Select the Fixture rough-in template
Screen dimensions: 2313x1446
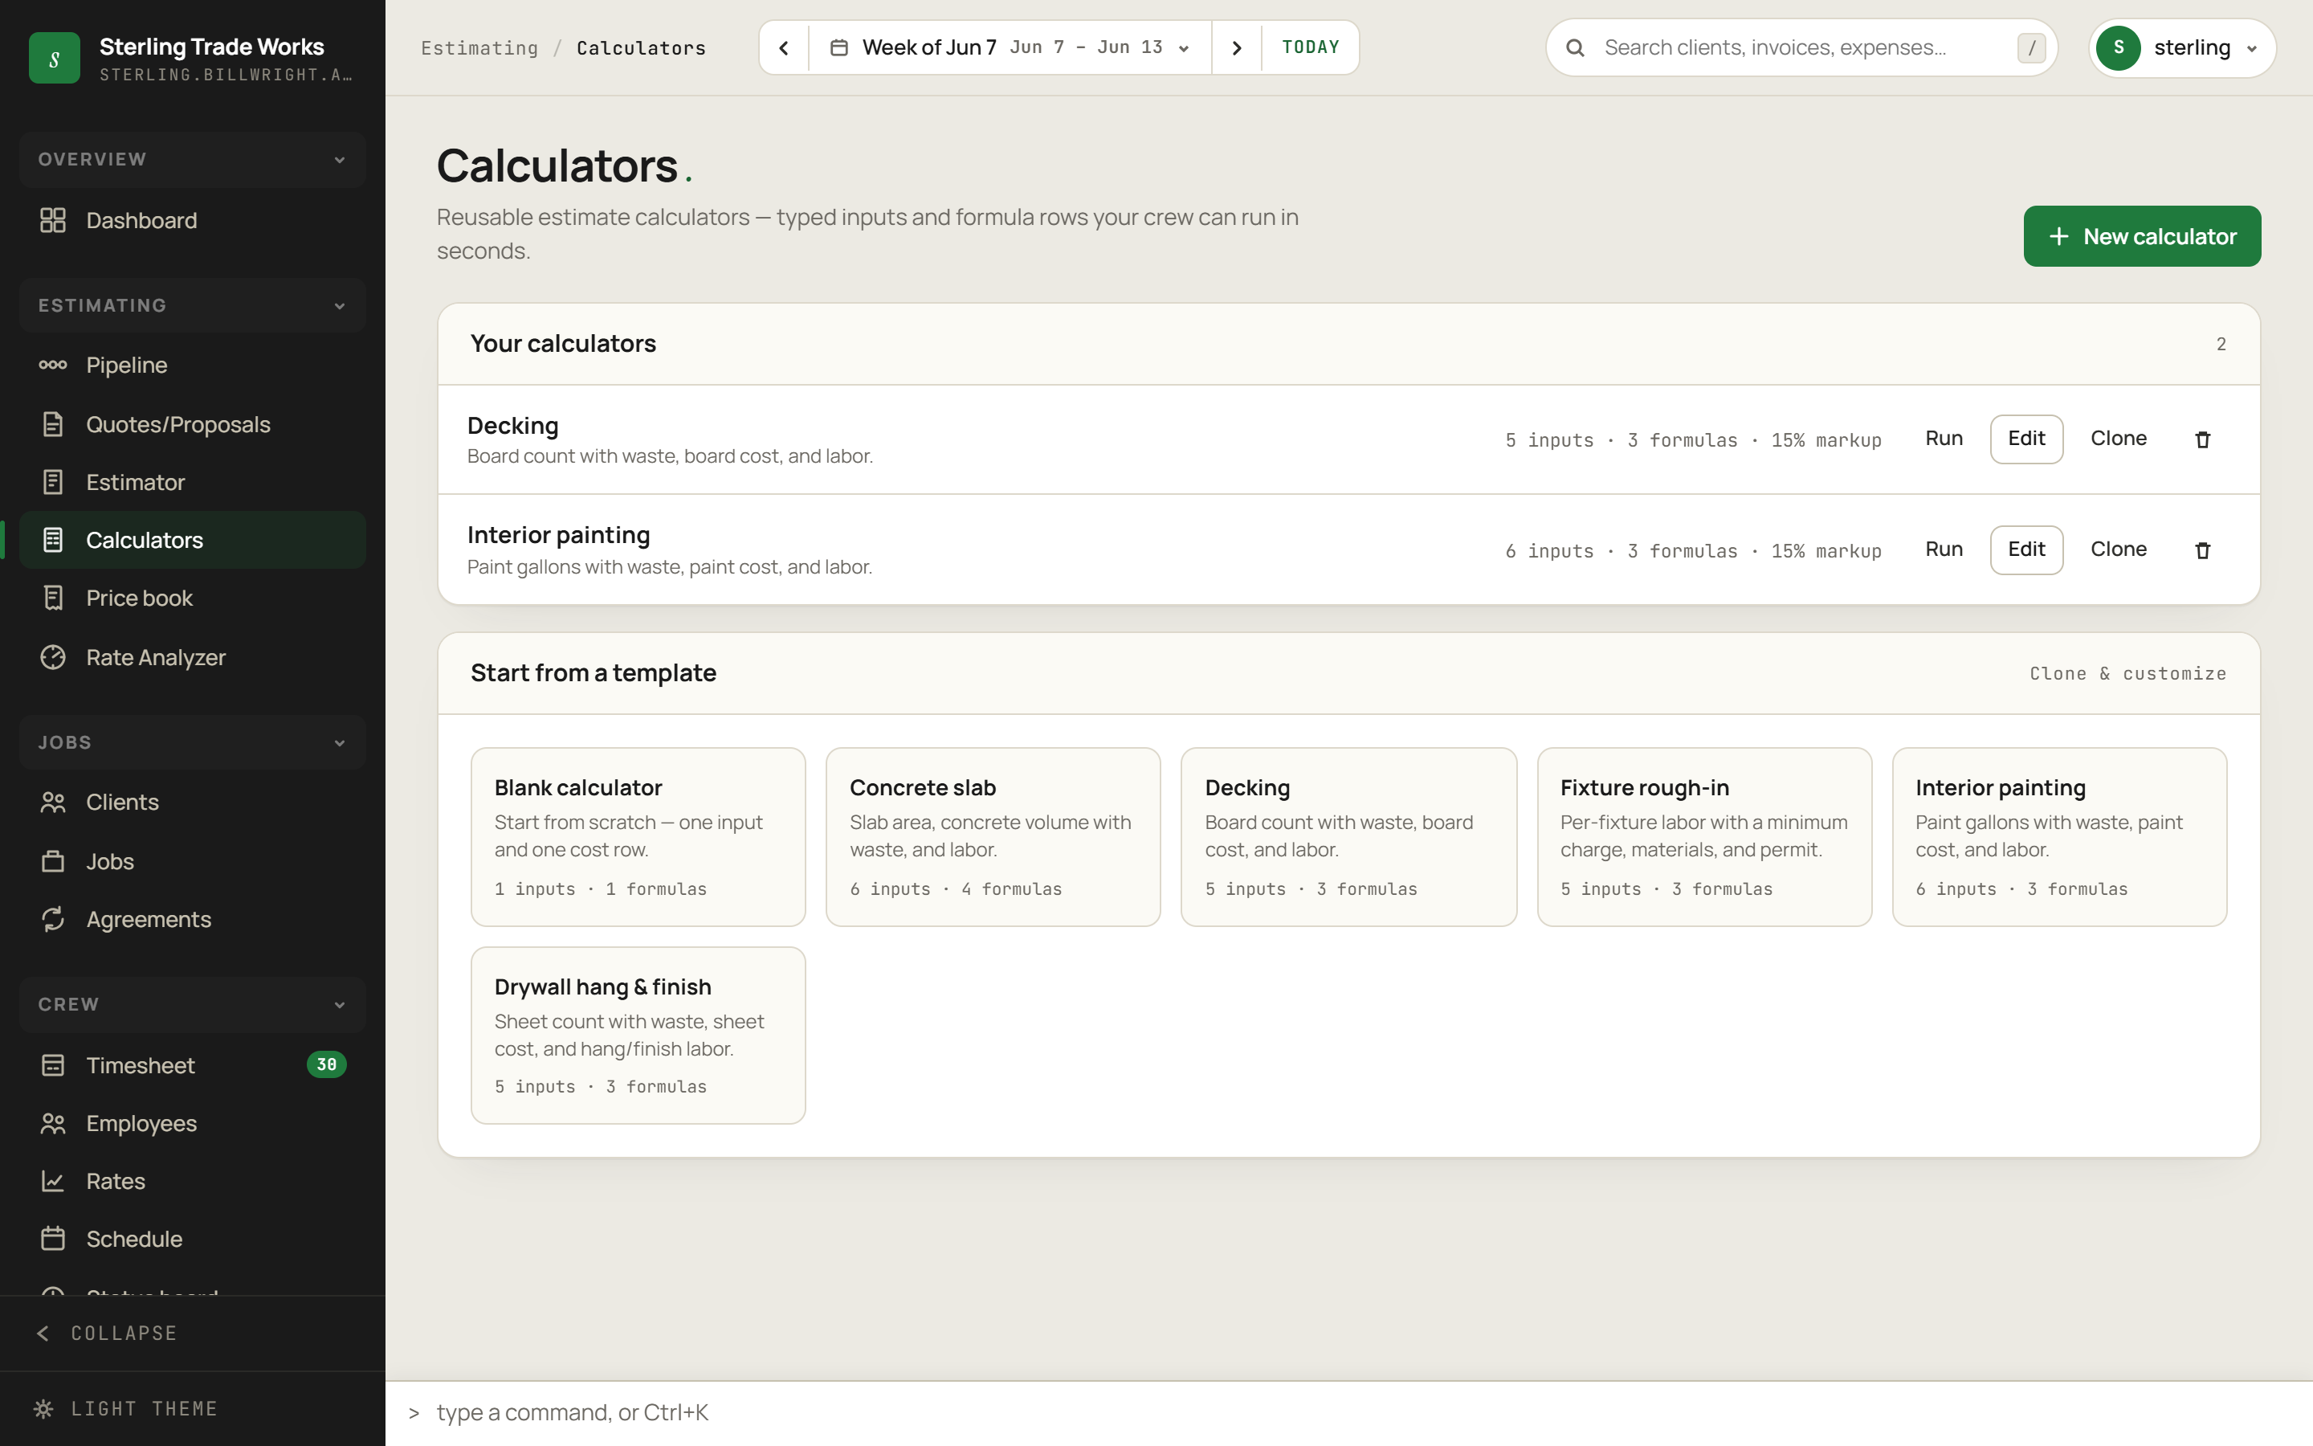1704,837
